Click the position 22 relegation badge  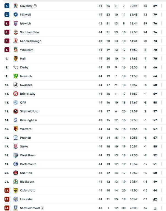point(7,190)
